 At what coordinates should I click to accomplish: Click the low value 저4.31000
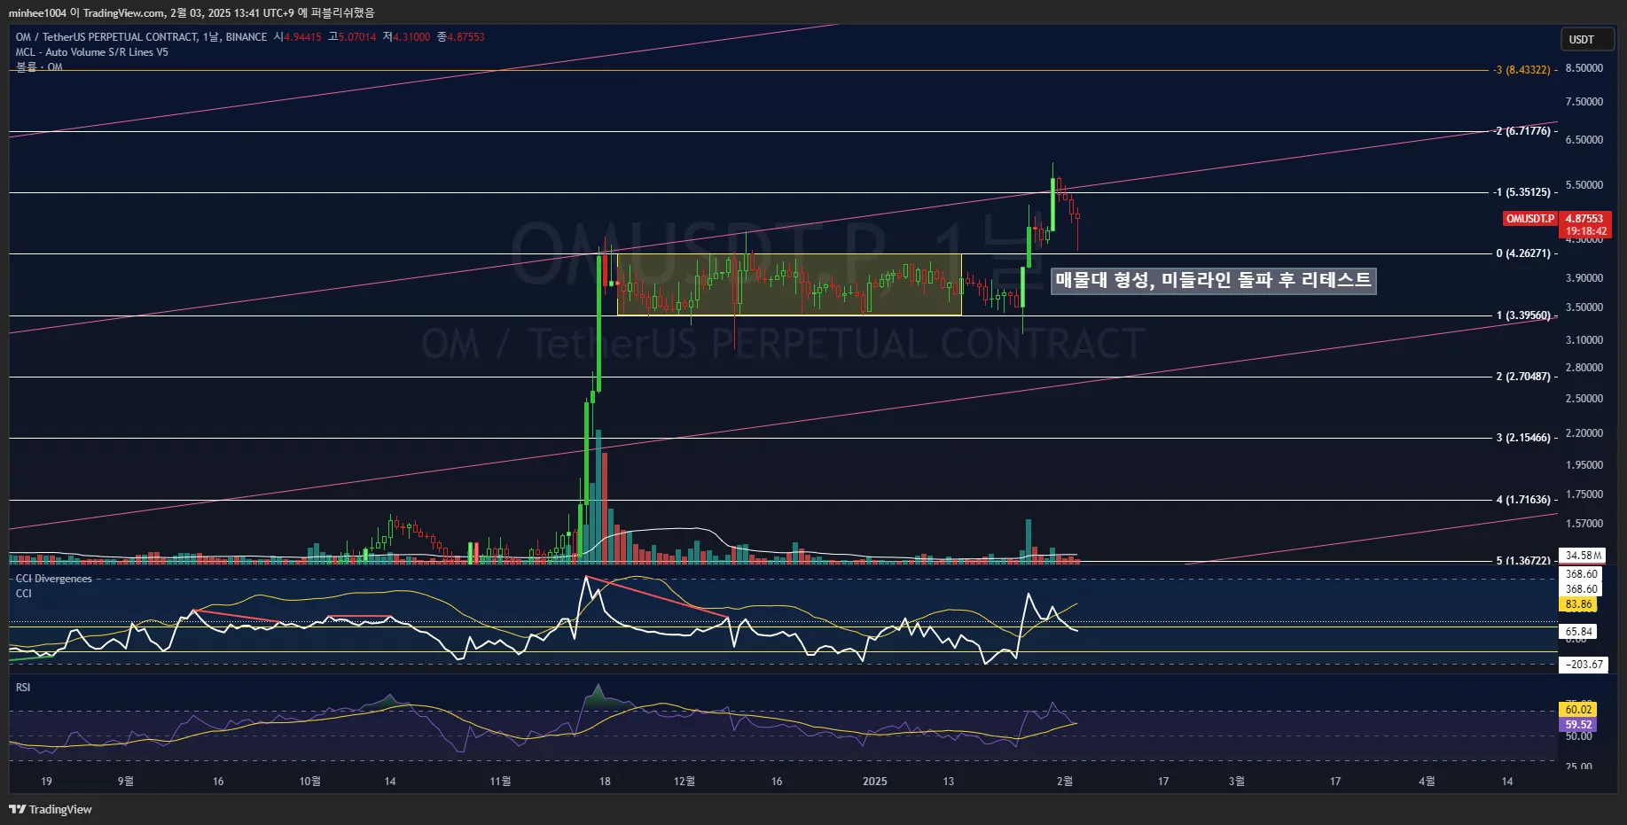click(406, 37)
